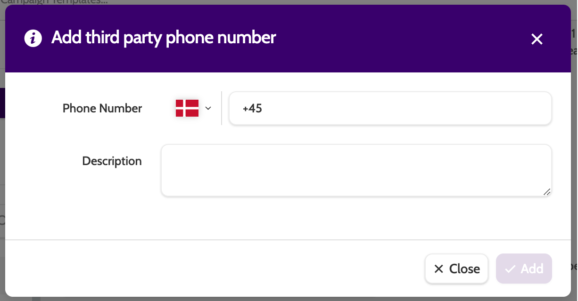Grab the Description textarea resize handle
This screenshot has width=578, height=301.
547,192
